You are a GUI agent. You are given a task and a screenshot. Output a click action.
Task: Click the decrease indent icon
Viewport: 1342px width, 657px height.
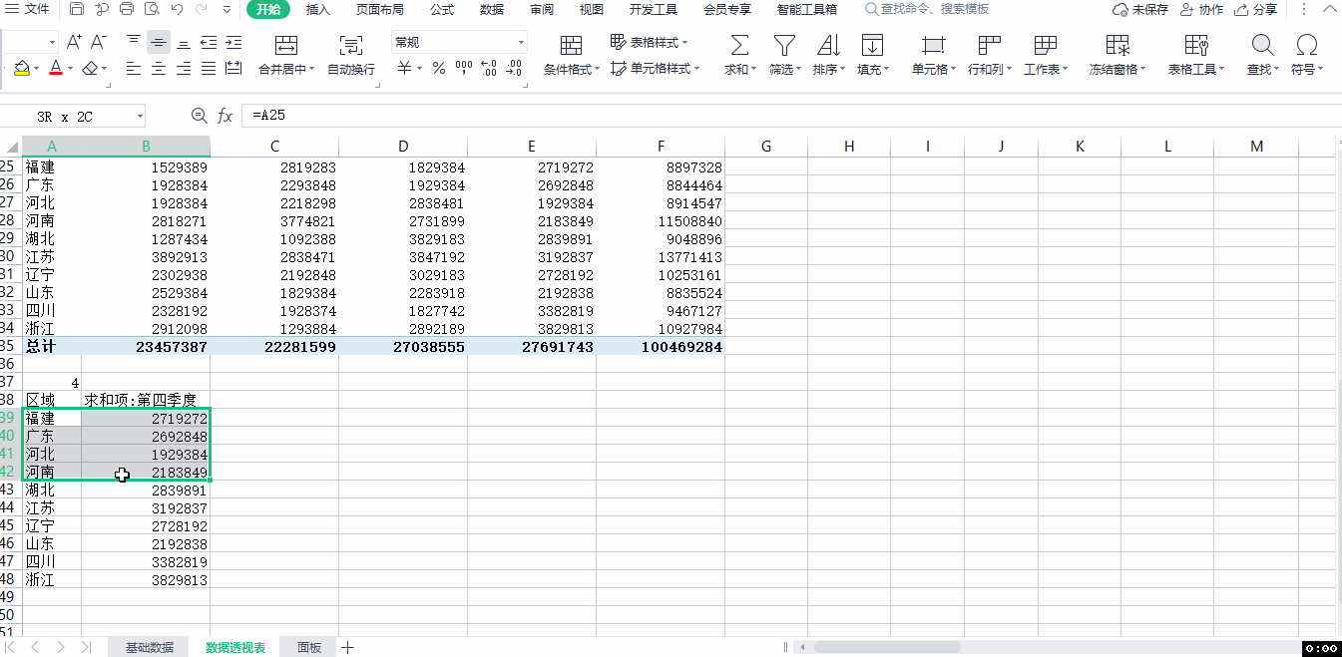(x=209, y=42)
